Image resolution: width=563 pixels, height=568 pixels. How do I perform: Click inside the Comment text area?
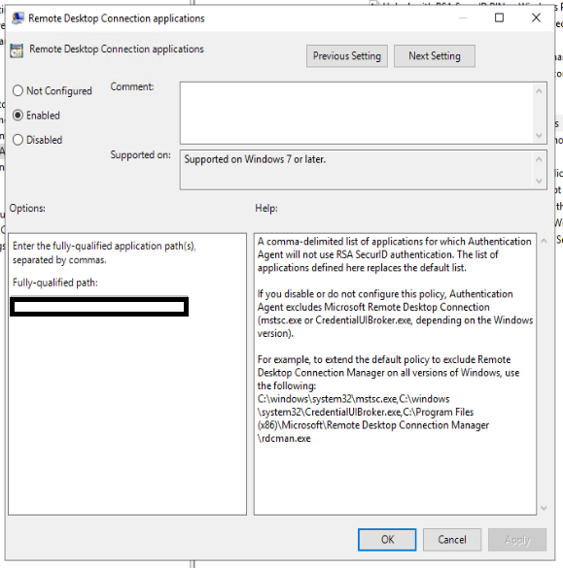357,113
